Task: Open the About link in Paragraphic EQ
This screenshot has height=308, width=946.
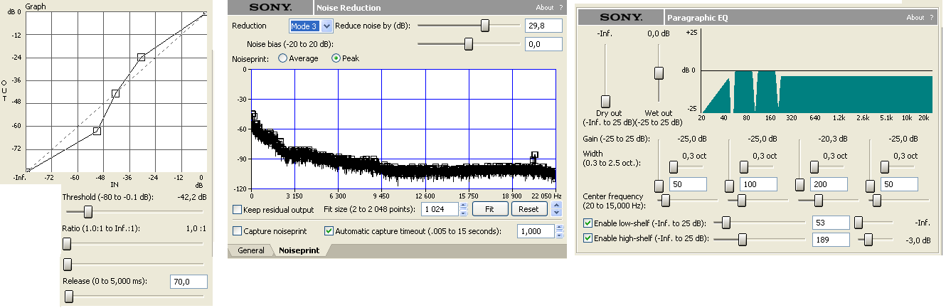Action: (x=915, y=18)
